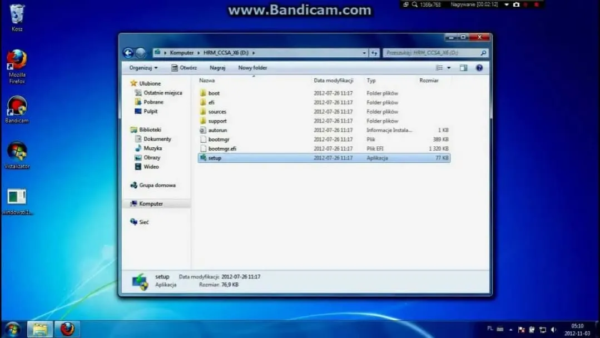Open Ulubione in navigation pane
Viewport: 600px width, 338px height.
click(150, 83)
